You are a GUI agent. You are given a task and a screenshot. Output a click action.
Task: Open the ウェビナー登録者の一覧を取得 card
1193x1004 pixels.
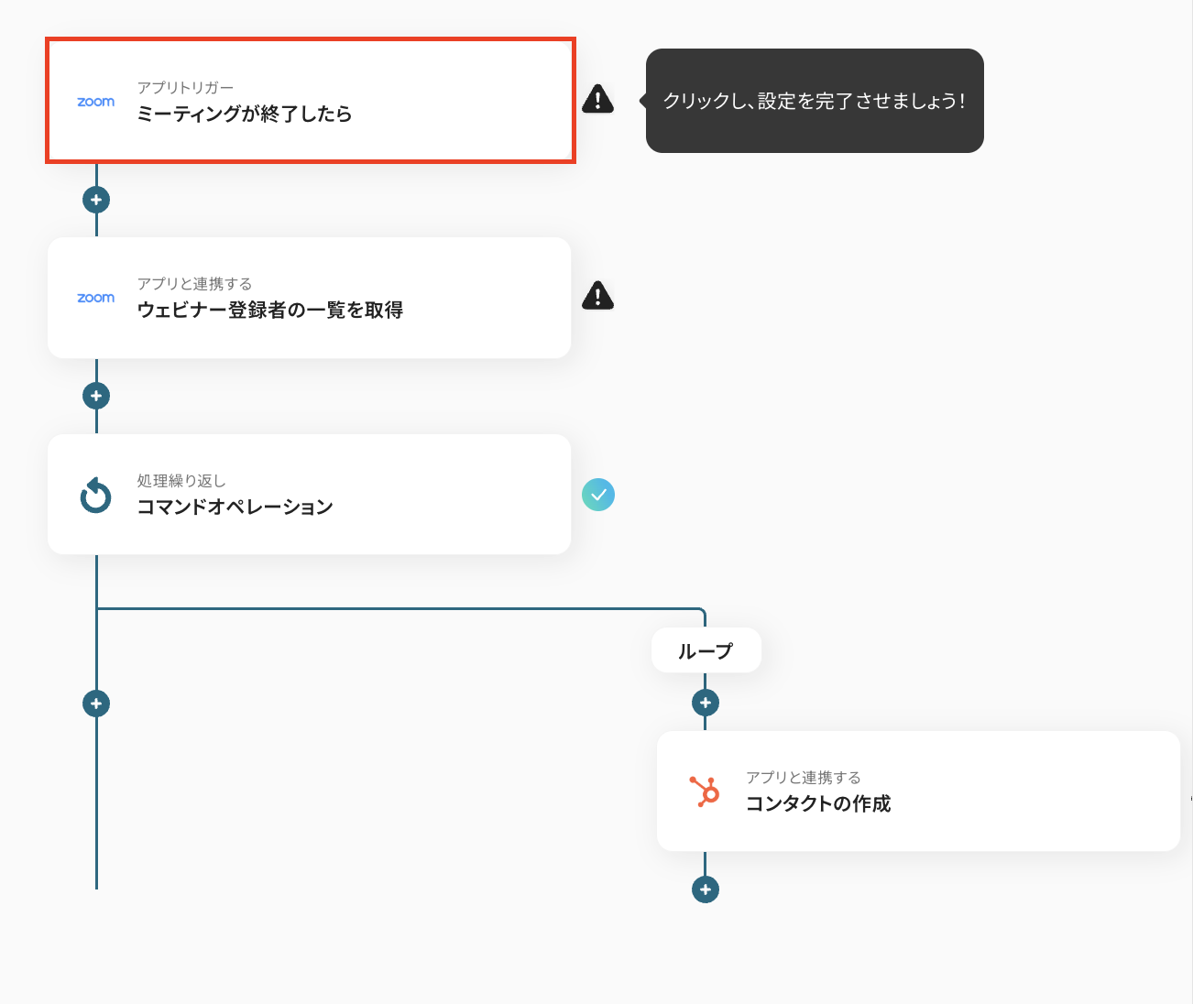(309, 298)
